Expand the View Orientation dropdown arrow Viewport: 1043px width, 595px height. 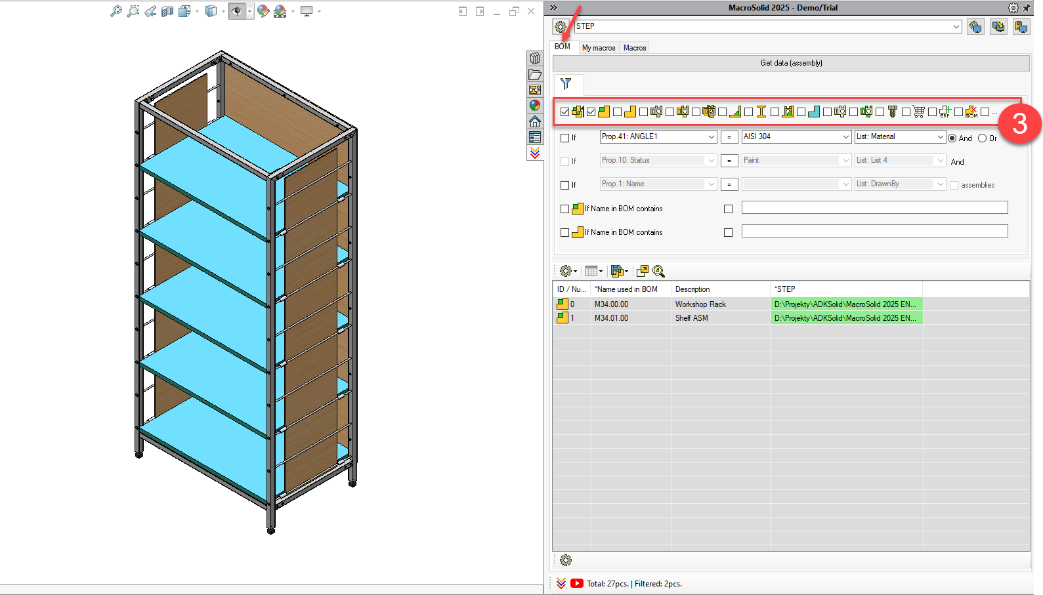point(197,11)
